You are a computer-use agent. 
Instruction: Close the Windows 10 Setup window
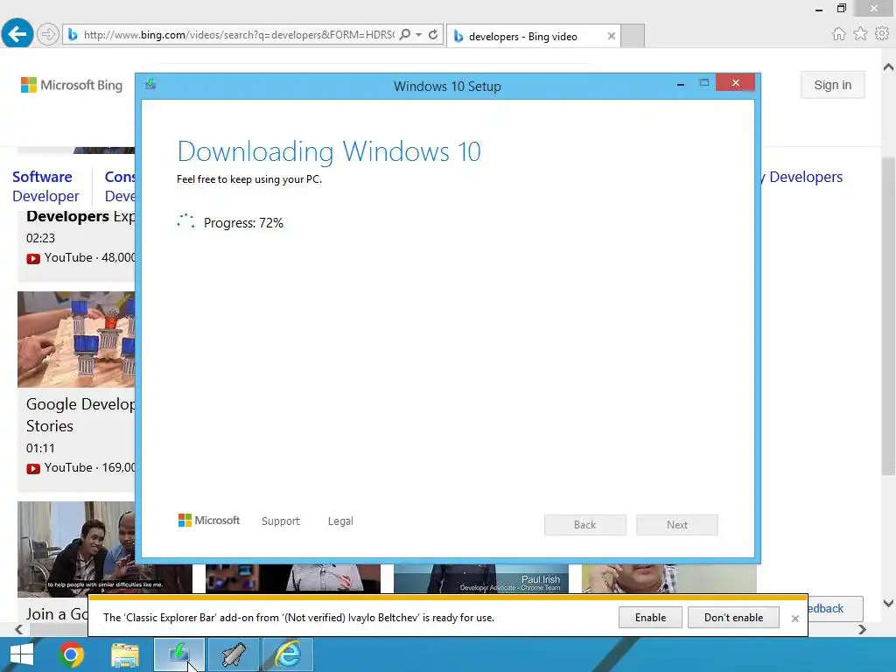(x=735, y=83)
